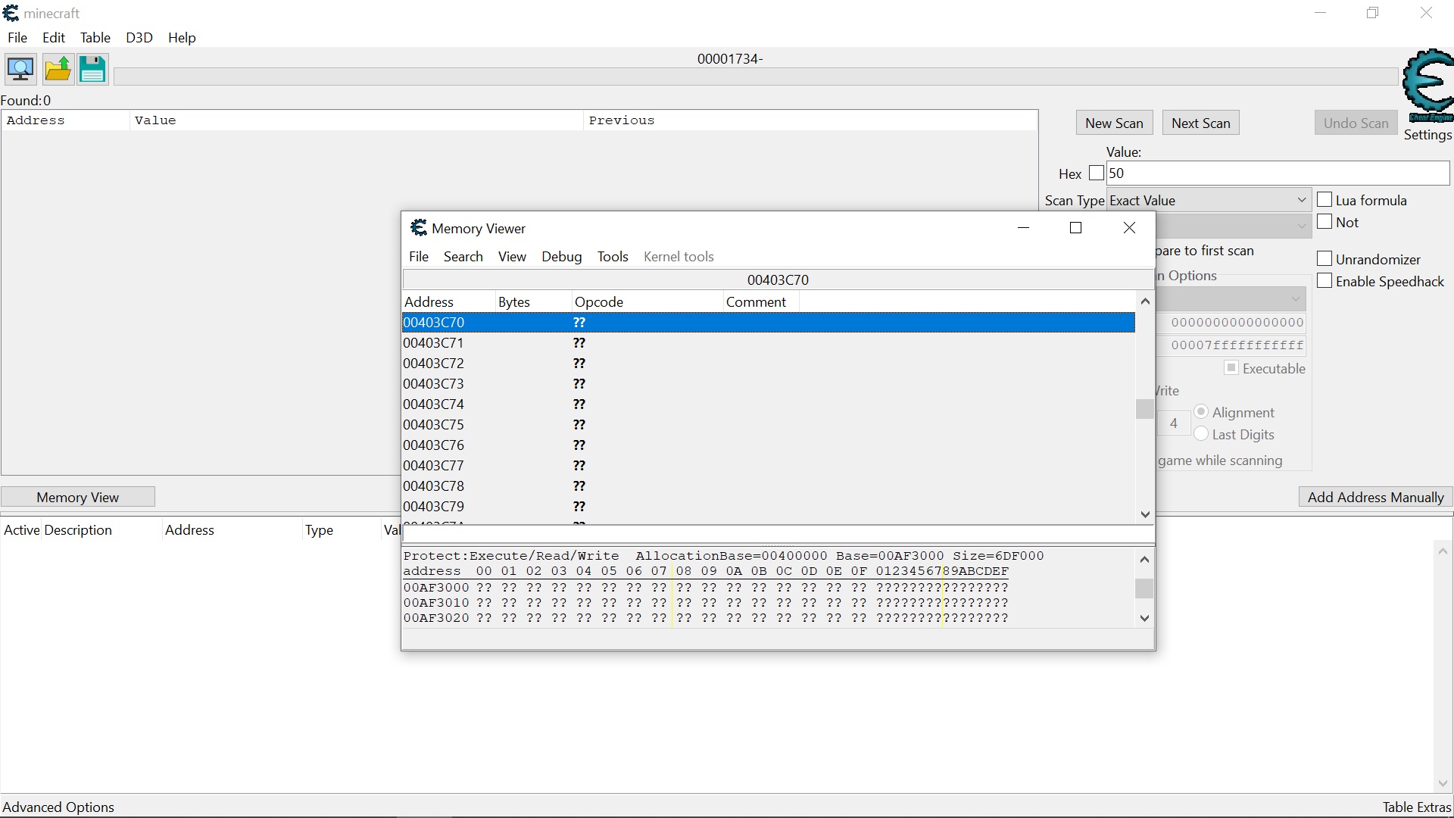Open the Table menu

[x=95, y=38]
